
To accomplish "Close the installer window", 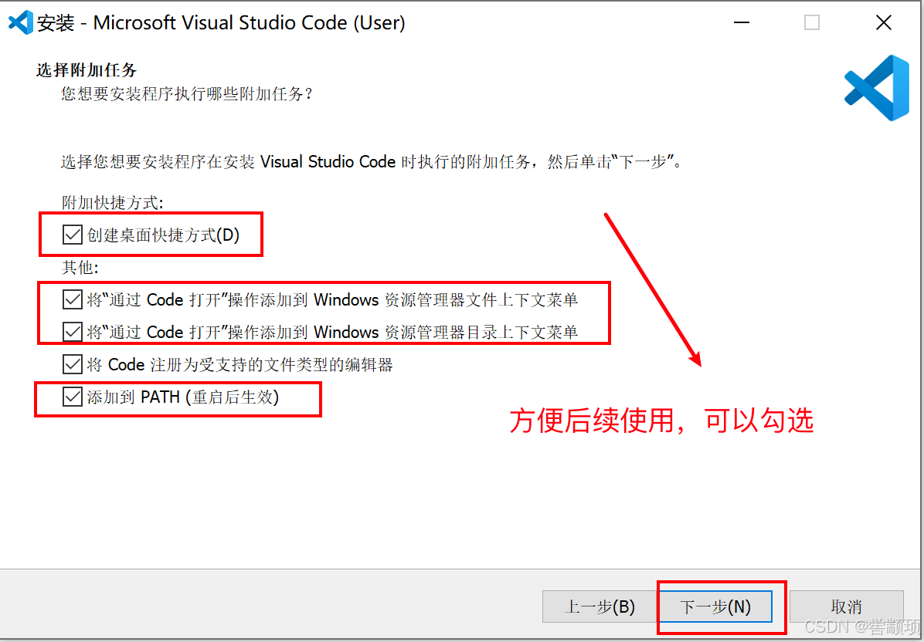I will pos(883,22).
